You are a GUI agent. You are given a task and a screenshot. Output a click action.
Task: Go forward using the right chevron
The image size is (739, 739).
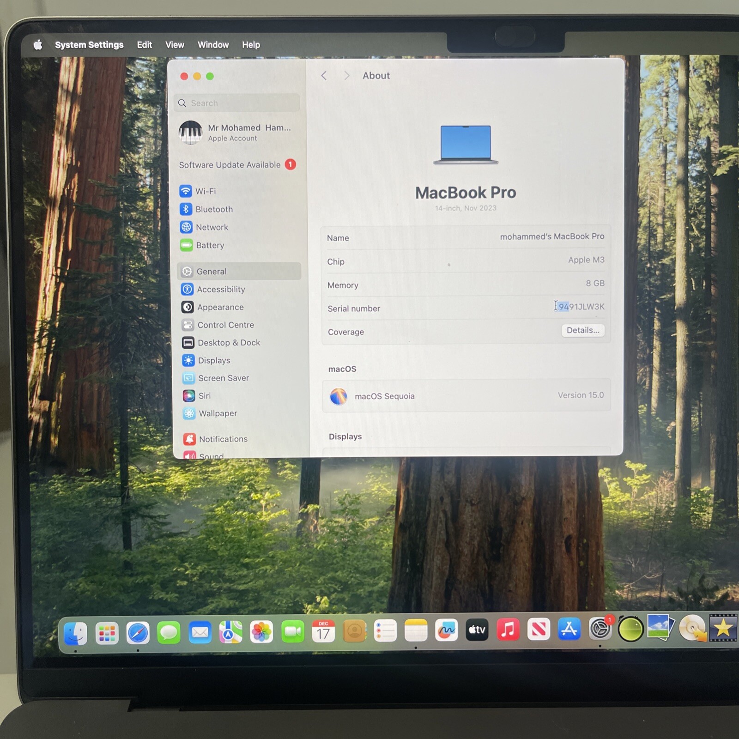click(346, 76)
